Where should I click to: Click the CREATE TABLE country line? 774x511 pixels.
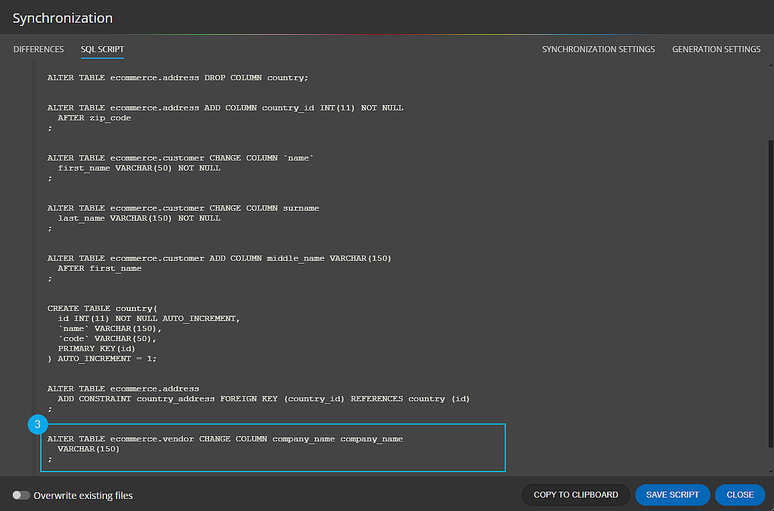102,308
